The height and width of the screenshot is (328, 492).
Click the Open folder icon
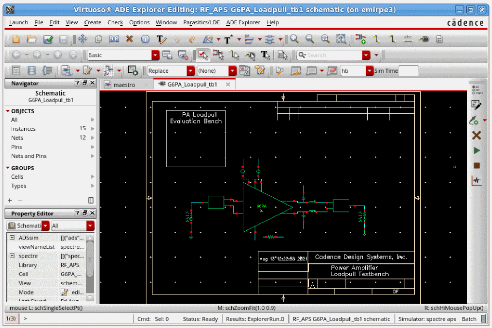[32, 39]
